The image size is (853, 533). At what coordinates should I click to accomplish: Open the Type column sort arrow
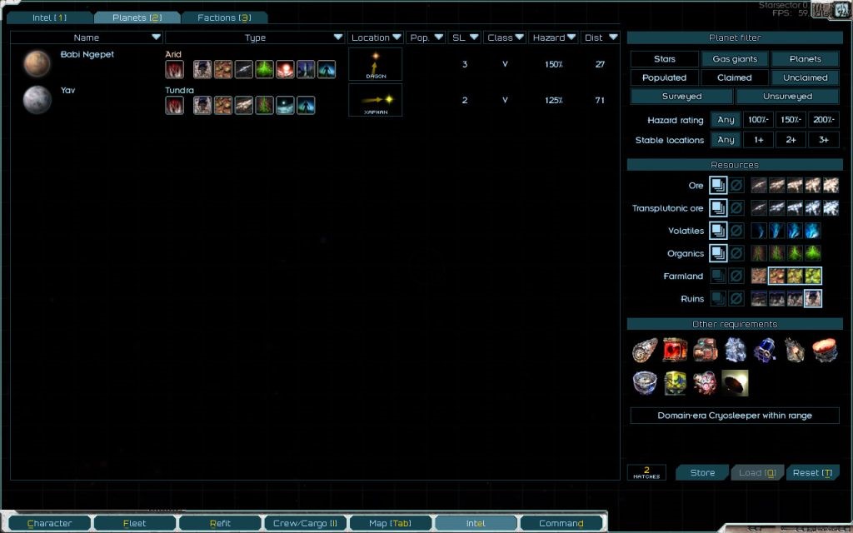[337, 37]
